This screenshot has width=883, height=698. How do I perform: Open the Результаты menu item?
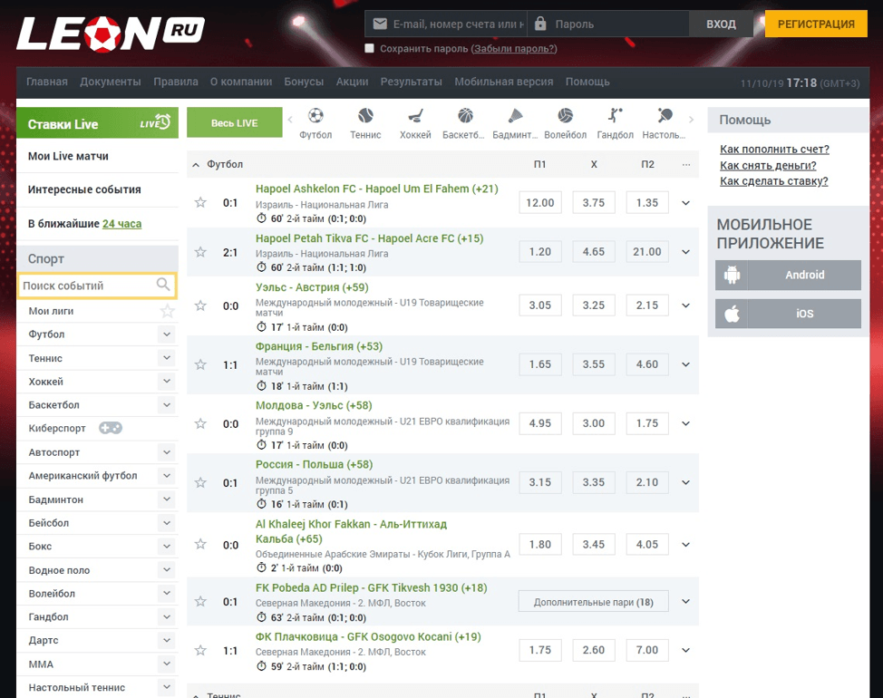411,82
